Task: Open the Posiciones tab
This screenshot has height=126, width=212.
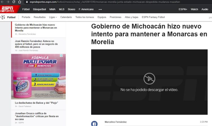Action: (115, 17)
